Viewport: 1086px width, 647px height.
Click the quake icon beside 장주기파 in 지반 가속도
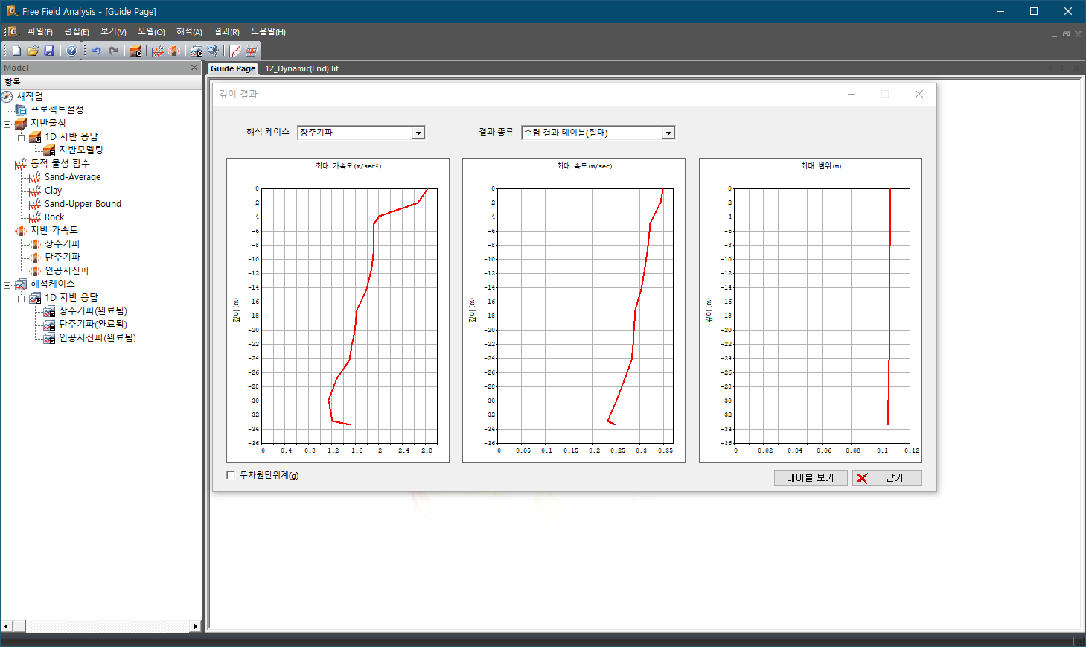35,243
